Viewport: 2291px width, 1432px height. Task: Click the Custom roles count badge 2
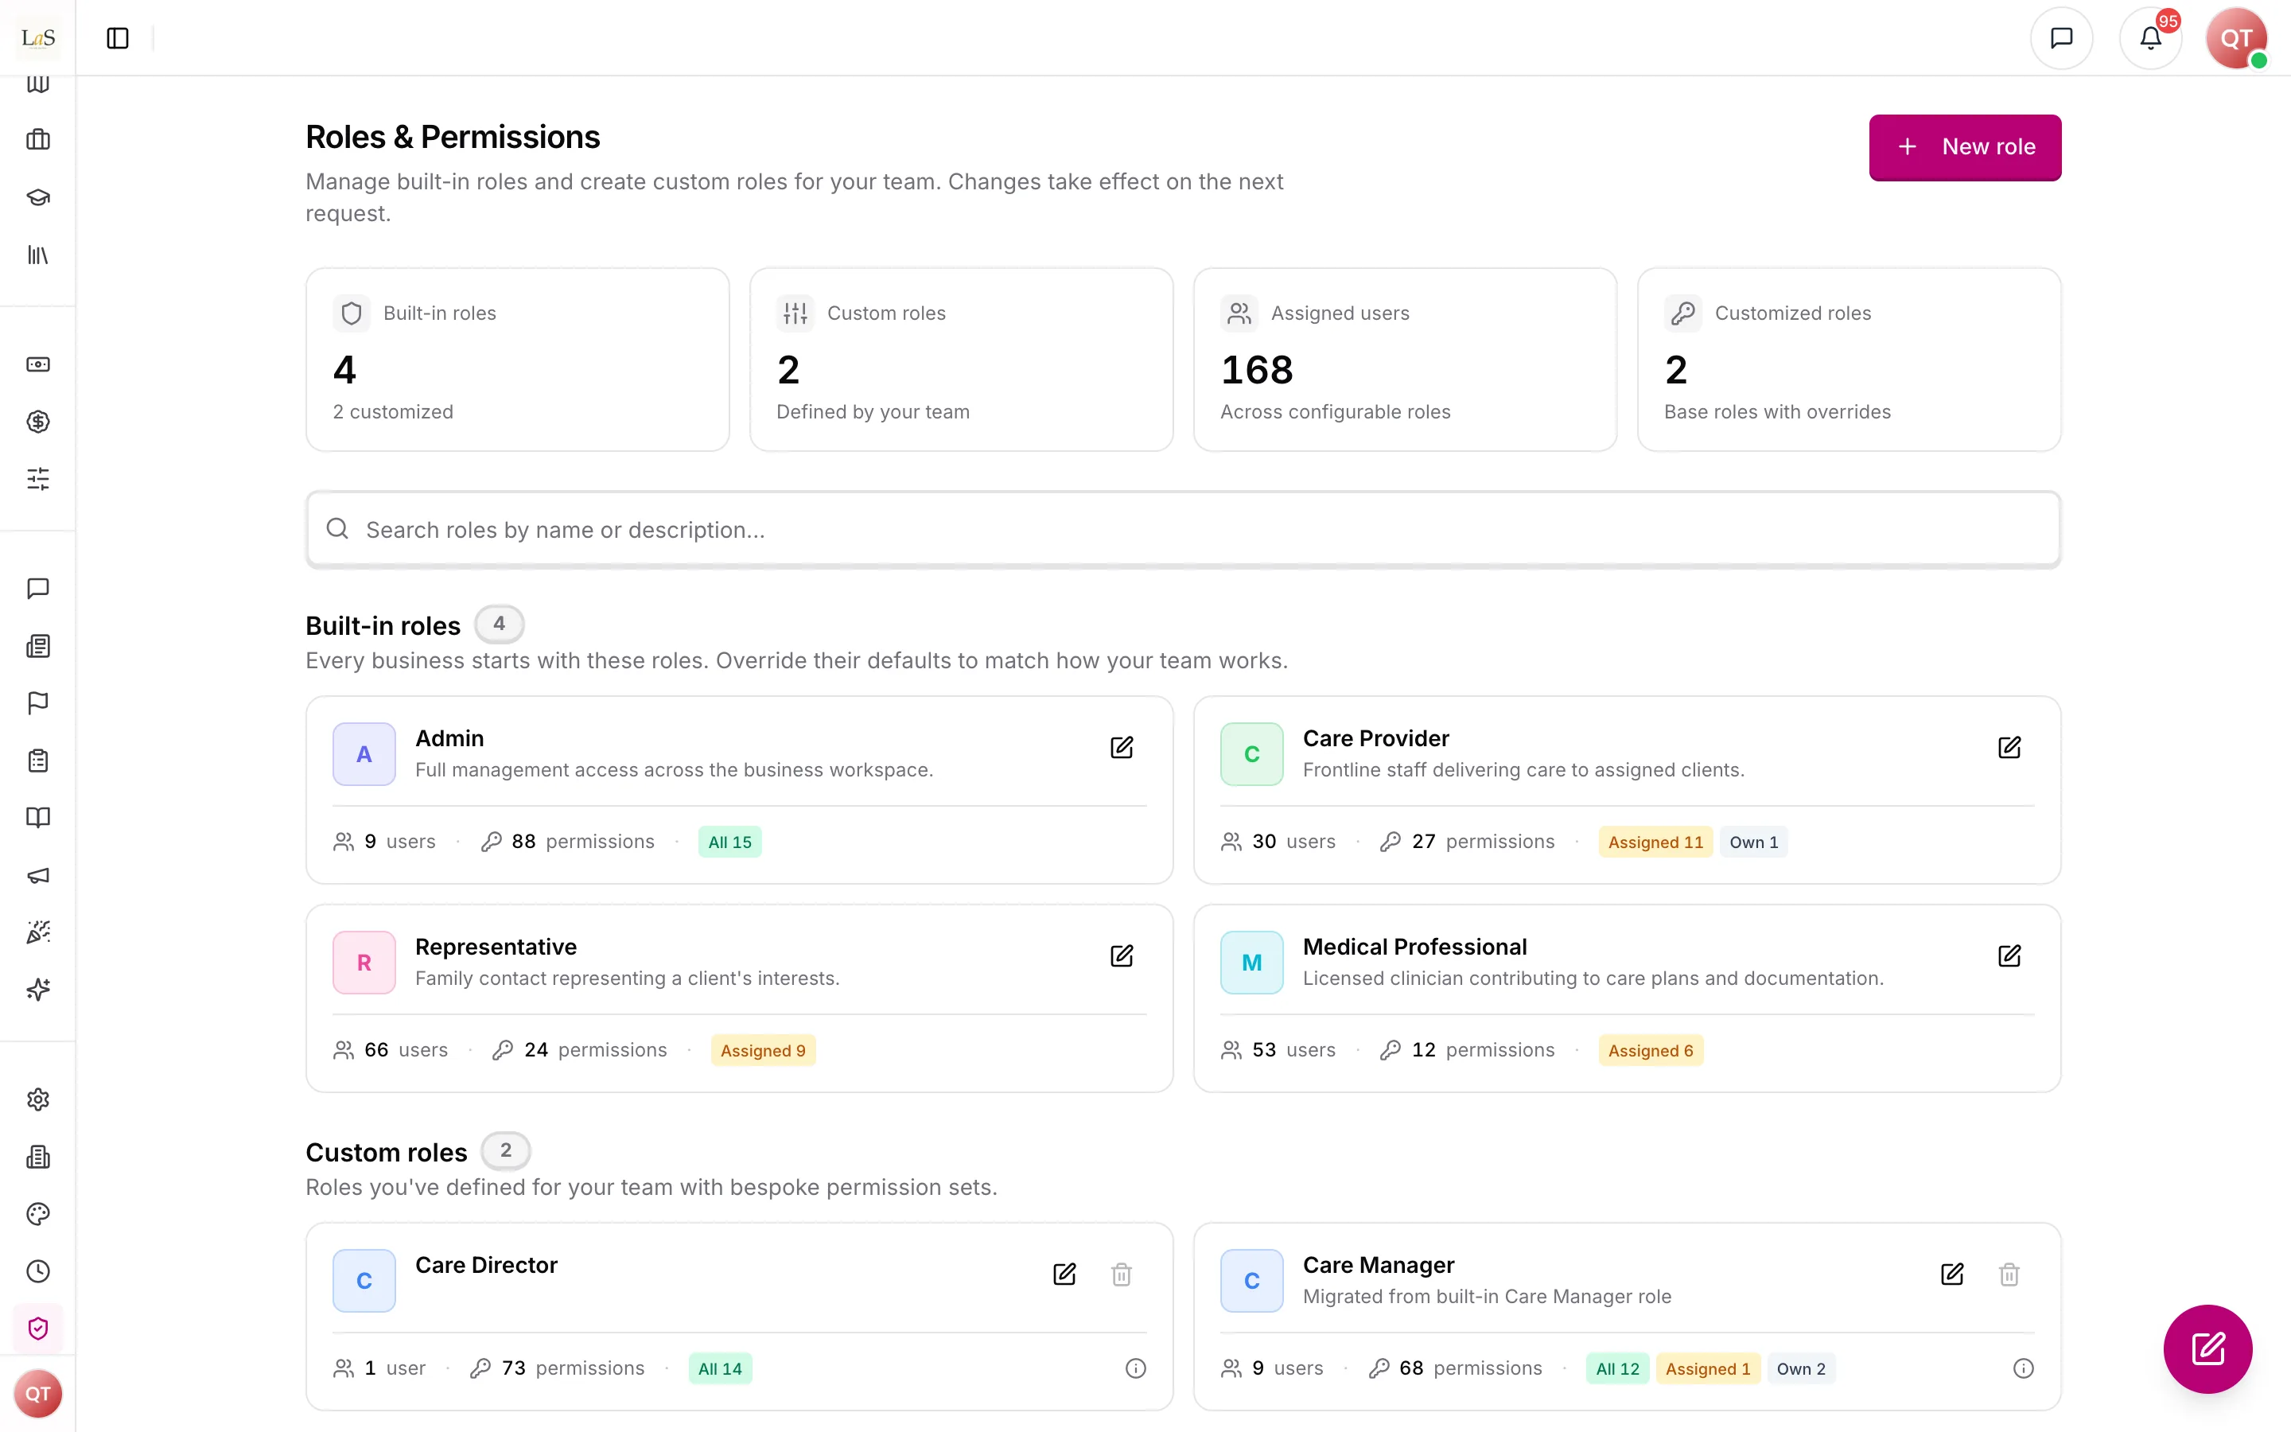coord(506,1150)
